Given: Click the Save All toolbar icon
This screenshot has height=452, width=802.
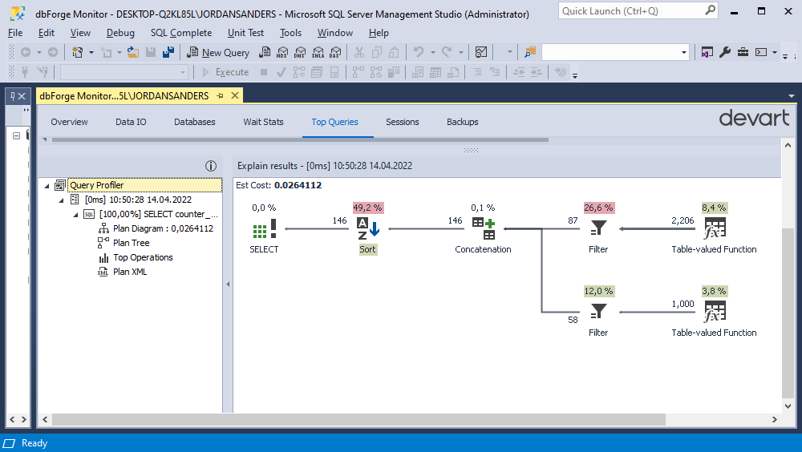Looking at the screenshot, I should [168, 52].
